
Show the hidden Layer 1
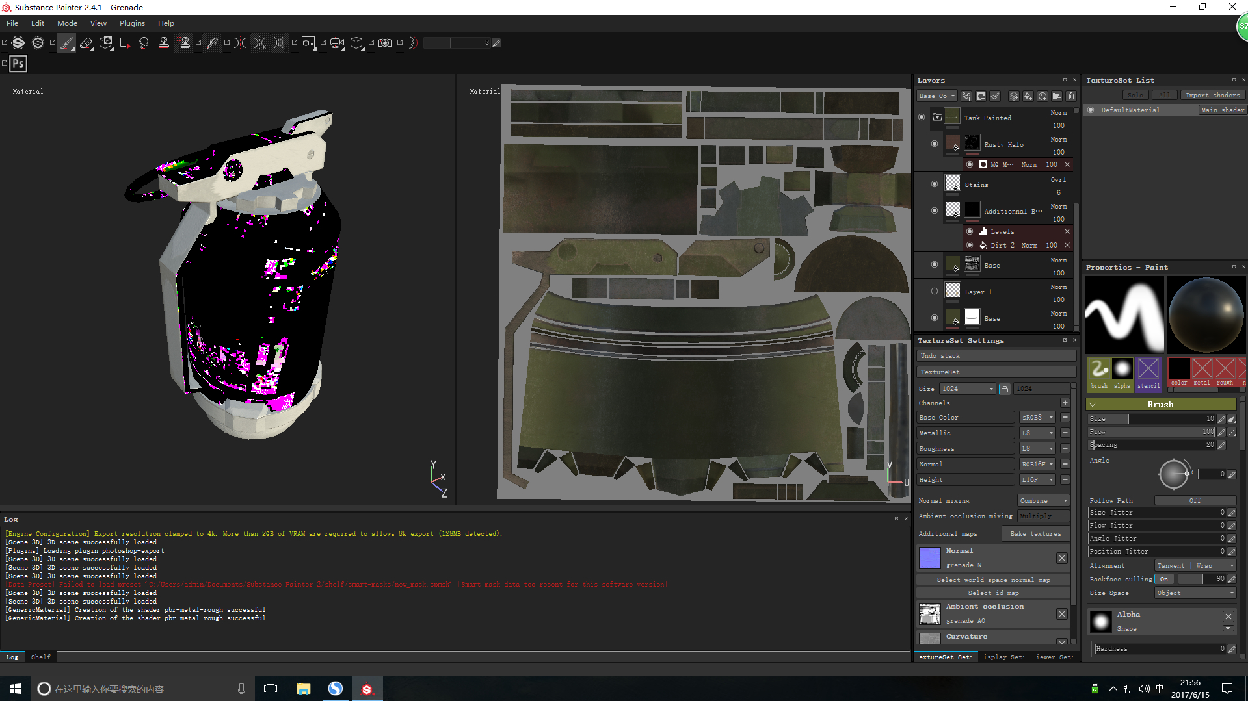[x=935, y=292]
